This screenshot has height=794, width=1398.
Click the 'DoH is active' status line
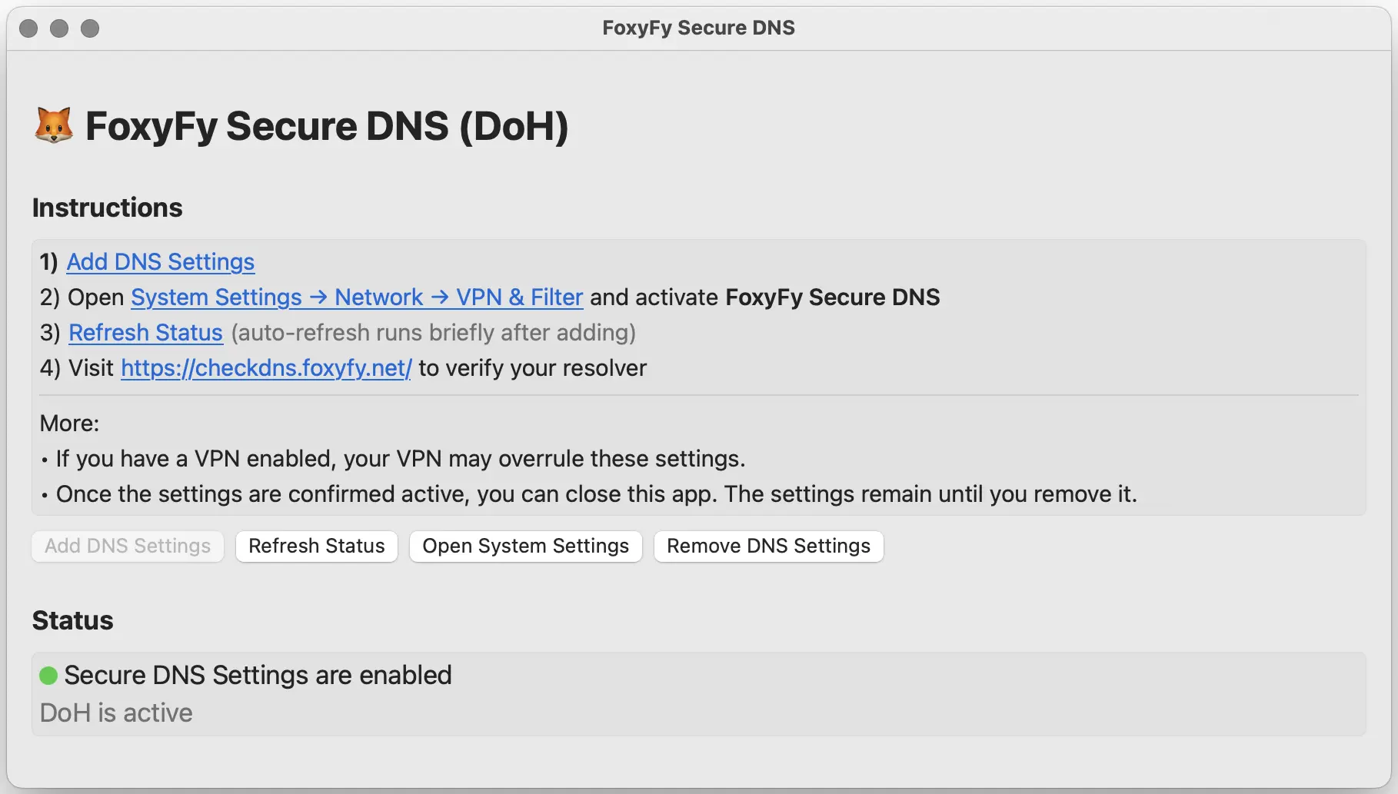pyautogui.click(x=116, y=713)
